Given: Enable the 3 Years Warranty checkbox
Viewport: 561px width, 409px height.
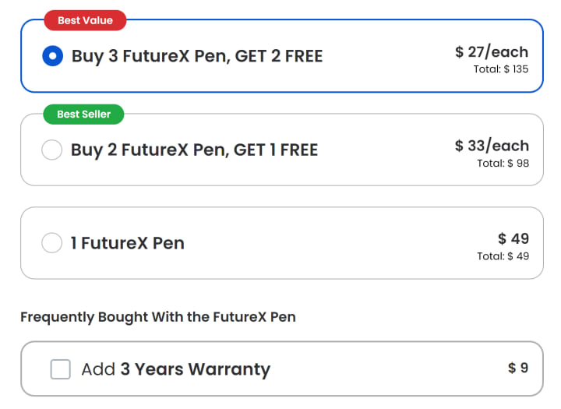Looking at the screenshot, I should click(x=61, y=369).
